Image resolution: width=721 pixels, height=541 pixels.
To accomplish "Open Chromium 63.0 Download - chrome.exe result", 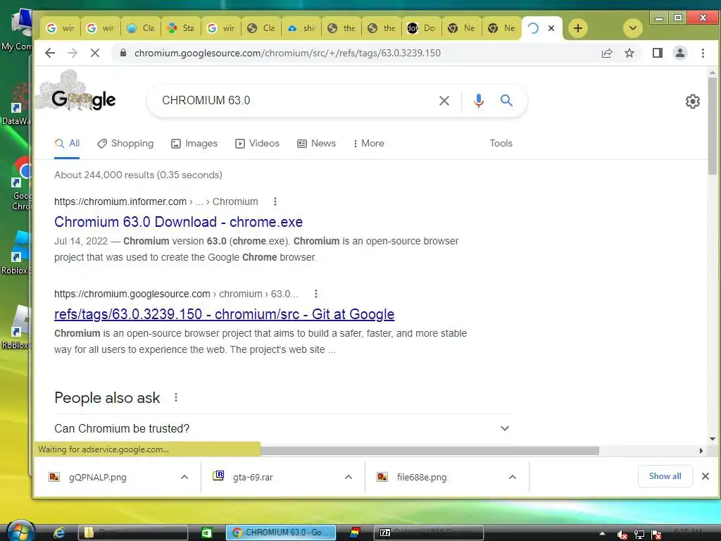I will coord(178,222).
